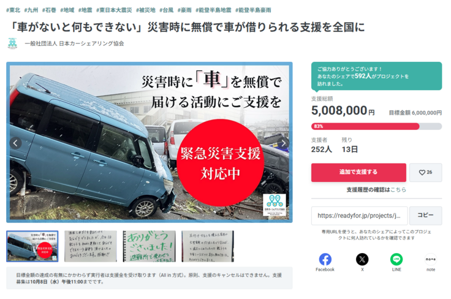Copy the project URL with コピー button
Screen dimensions: 451x299
pyautogui.click(x=426, y=215)
